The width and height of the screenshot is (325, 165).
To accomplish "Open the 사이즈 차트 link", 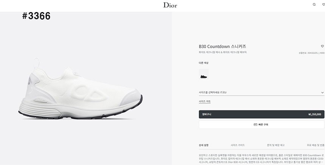I will 205,101.
